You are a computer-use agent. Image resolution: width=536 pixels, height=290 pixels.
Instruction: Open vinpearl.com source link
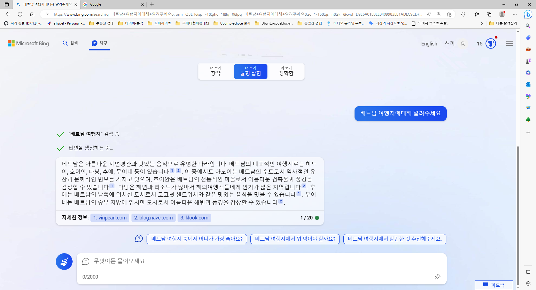[x=110, y=218]
